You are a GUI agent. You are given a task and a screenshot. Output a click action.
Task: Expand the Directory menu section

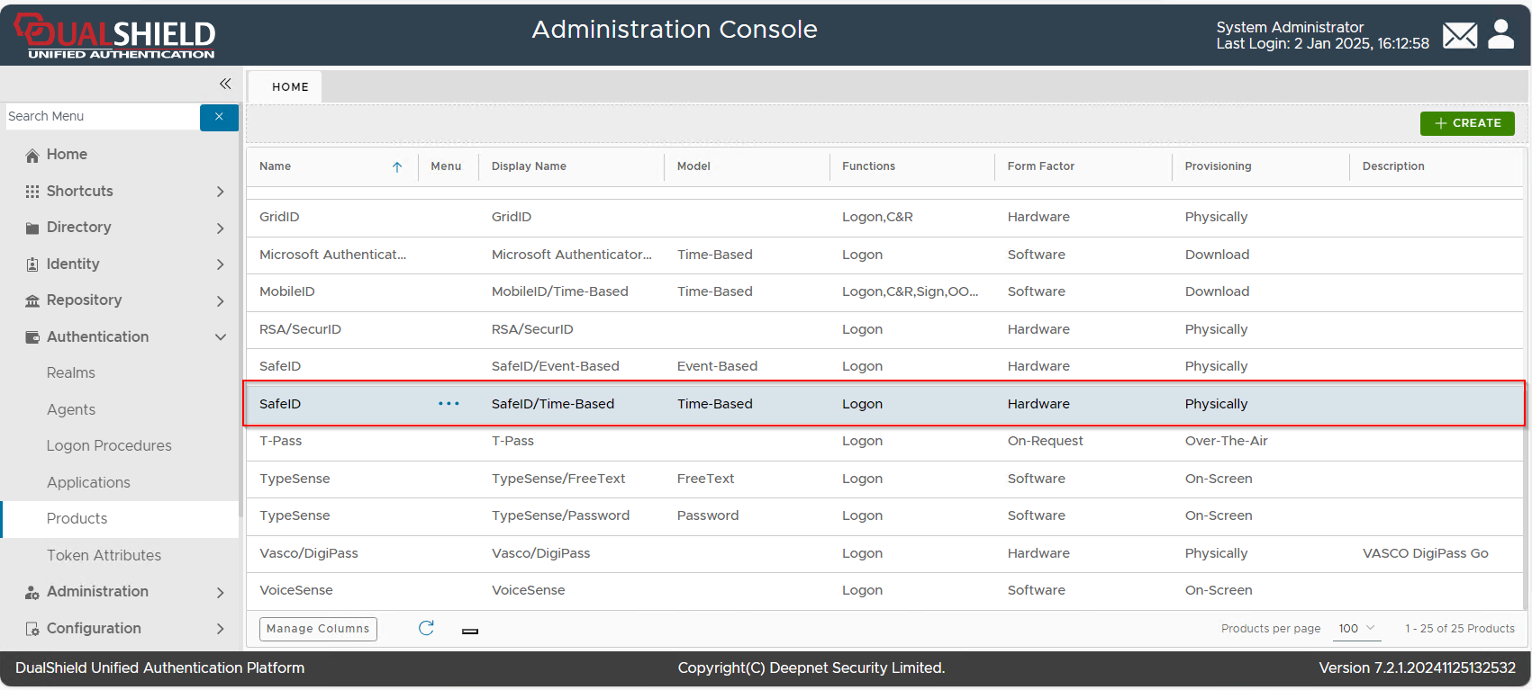click(x=220, y=229)
